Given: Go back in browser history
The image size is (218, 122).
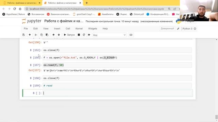Looking at the screenshot, I should point(4,9).
